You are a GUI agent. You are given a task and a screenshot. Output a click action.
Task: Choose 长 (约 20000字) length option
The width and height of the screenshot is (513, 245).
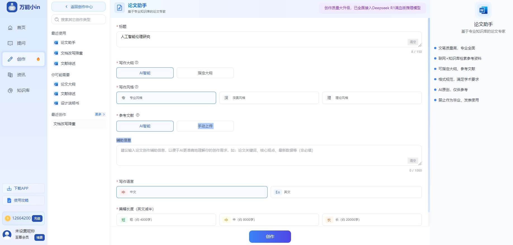pyautogui.click(x=372, y=220)
